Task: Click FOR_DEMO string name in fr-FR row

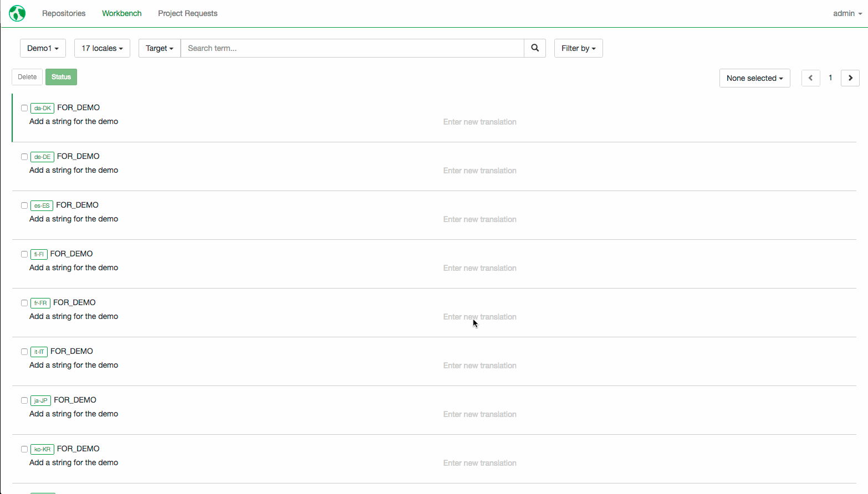Action: tap(74, 302)
